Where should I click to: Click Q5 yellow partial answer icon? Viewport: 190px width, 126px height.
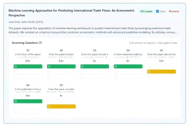(x=149, y=72)
